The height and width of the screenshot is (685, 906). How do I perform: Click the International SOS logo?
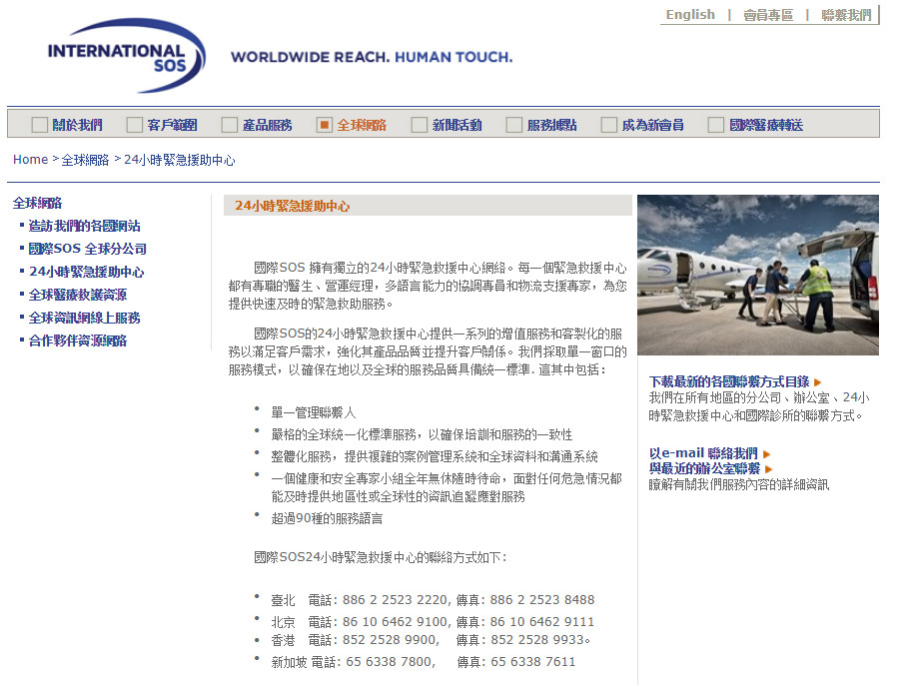[125, 56]
